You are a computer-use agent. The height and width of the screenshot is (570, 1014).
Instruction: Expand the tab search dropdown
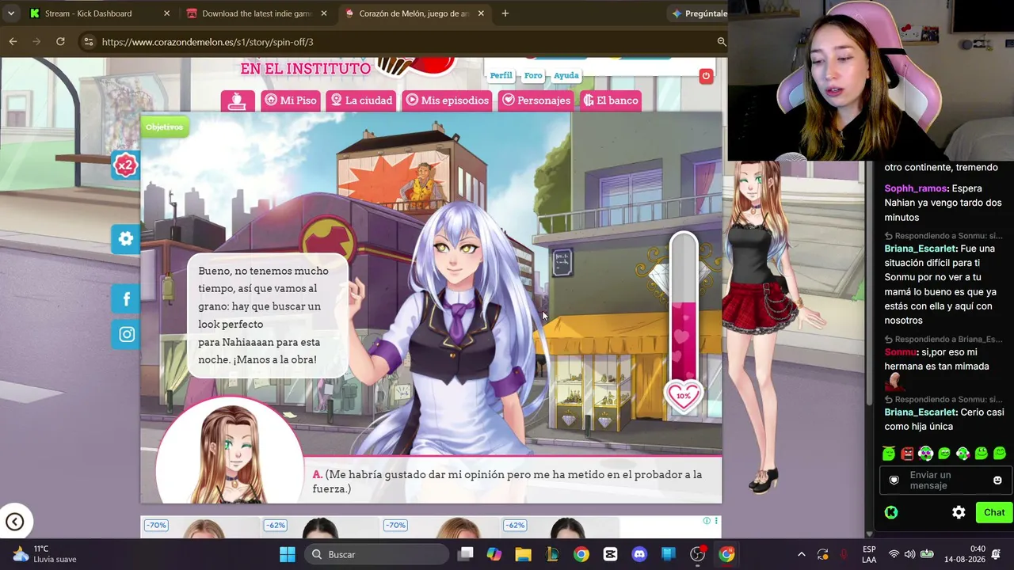coord(10,13)
